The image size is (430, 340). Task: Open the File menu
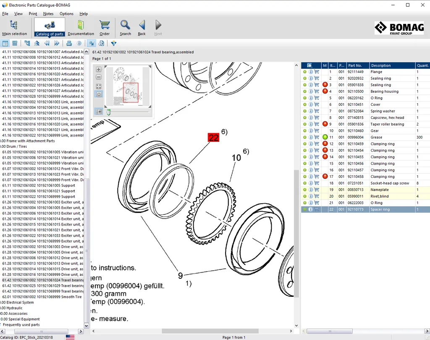[5, 14]
